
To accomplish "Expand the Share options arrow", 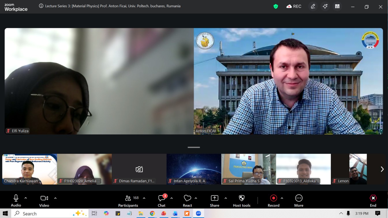I will (226, 198).
